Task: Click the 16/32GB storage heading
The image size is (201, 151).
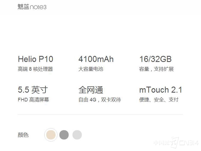Action: point(155,59)
